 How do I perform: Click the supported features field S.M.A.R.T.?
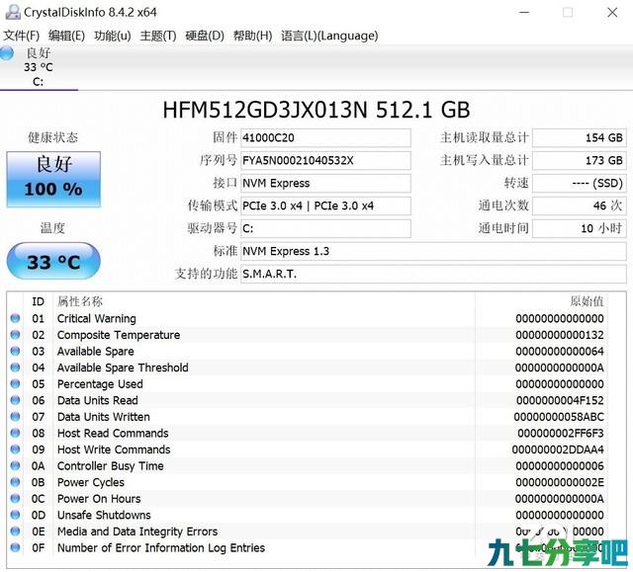click(433, 274)
